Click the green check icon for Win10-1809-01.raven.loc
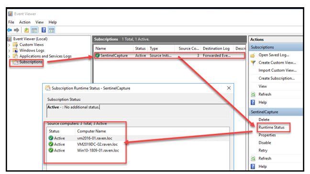The height and width of the screenshot is (174, 310). click(x=51, y=150)
